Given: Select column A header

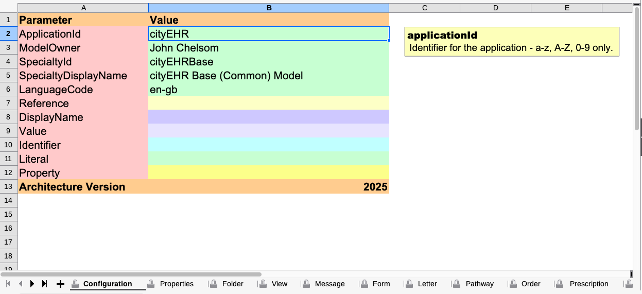Looking at the screenshot, I should click(83, 8).
